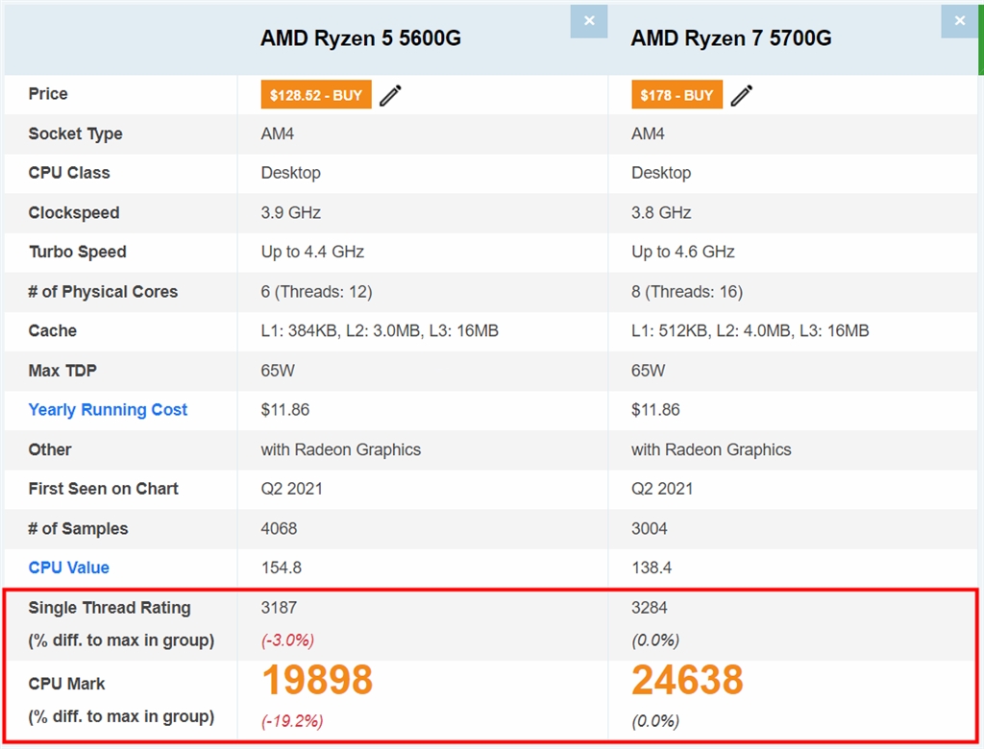Select the 24638 CPU Mark score
984x749 pixels.
[687, 681]
